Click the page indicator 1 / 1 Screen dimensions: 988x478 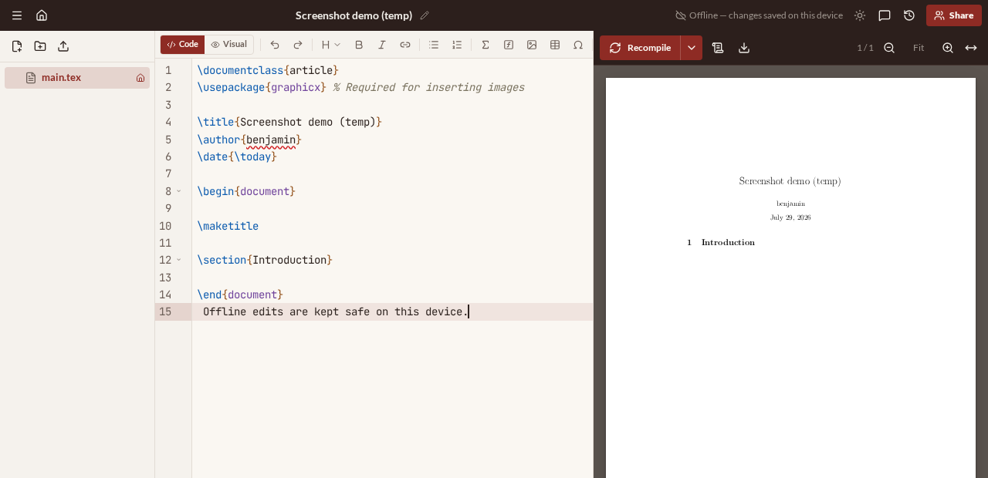tap(865, 48)
